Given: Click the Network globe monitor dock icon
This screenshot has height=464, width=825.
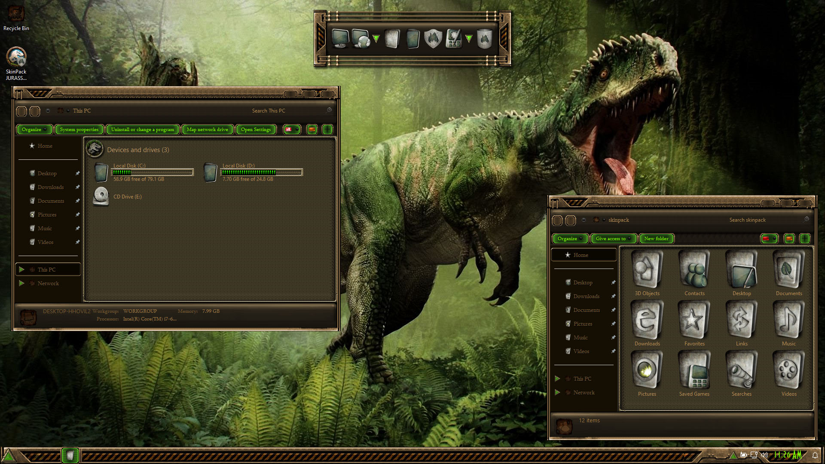Looking at the screenshot, I should tap(361, 39).
